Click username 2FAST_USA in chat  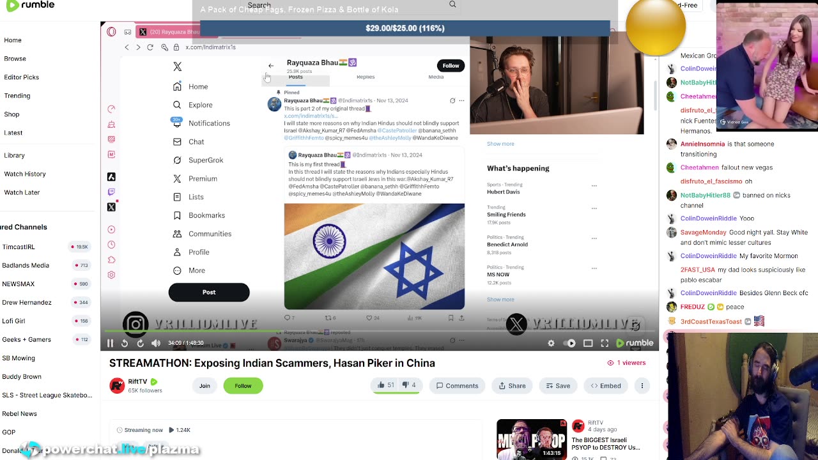698,270
